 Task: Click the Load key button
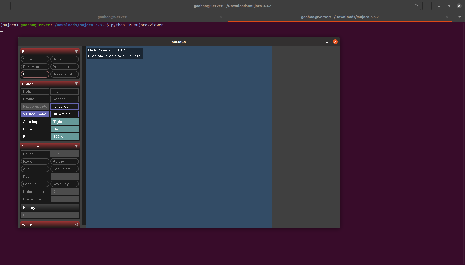coord(35,184)
